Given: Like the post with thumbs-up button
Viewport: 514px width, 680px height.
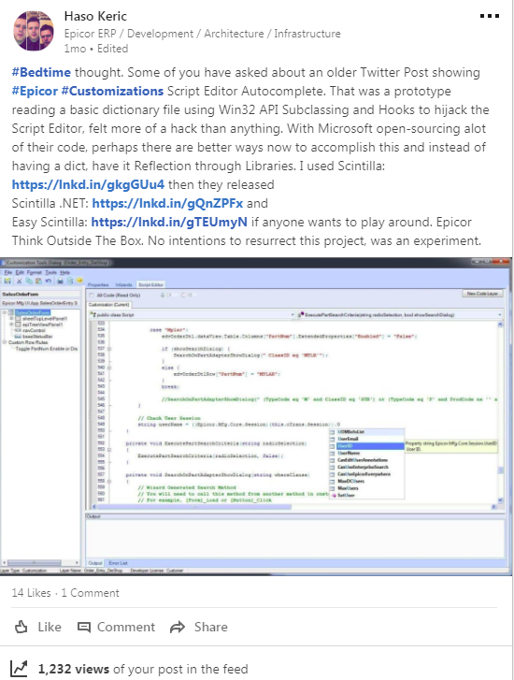Looking at the screenshot, I should 38,627.
